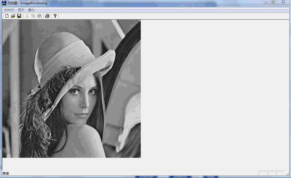Viewport: 291px width, 178px height.
Task: Click the 就绪 status bar text
Action: [x=6, y=173]
